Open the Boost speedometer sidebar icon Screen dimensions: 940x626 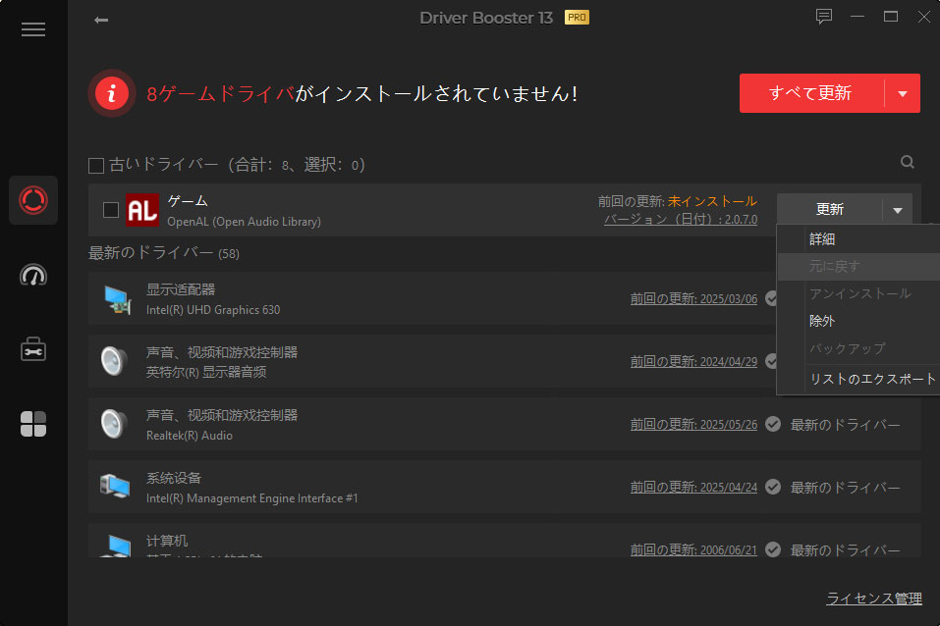pos(33,275)
